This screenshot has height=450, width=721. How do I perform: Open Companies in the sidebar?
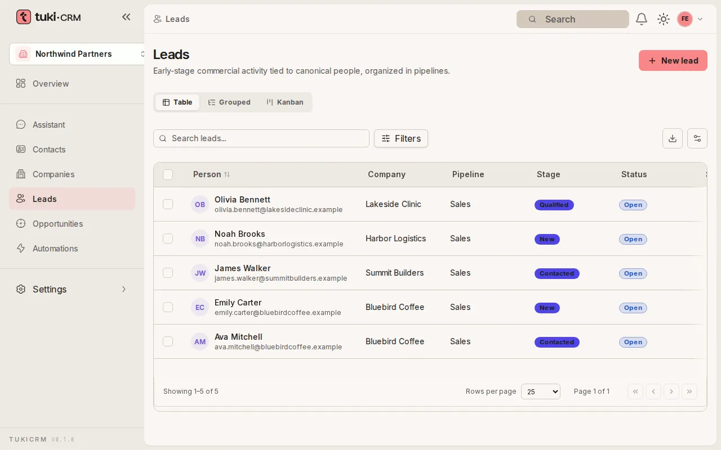[72, 174]
